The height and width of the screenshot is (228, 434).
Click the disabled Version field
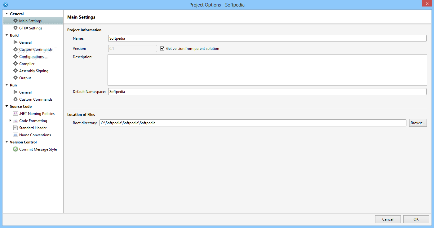tap(133, 48)
